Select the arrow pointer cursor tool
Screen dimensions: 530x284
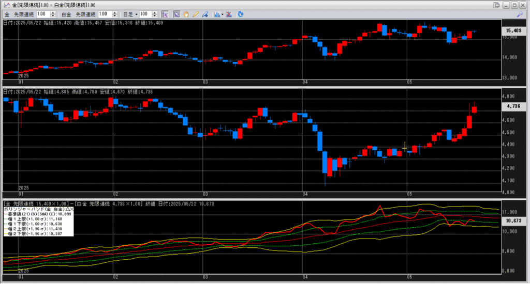pos(176,14)
